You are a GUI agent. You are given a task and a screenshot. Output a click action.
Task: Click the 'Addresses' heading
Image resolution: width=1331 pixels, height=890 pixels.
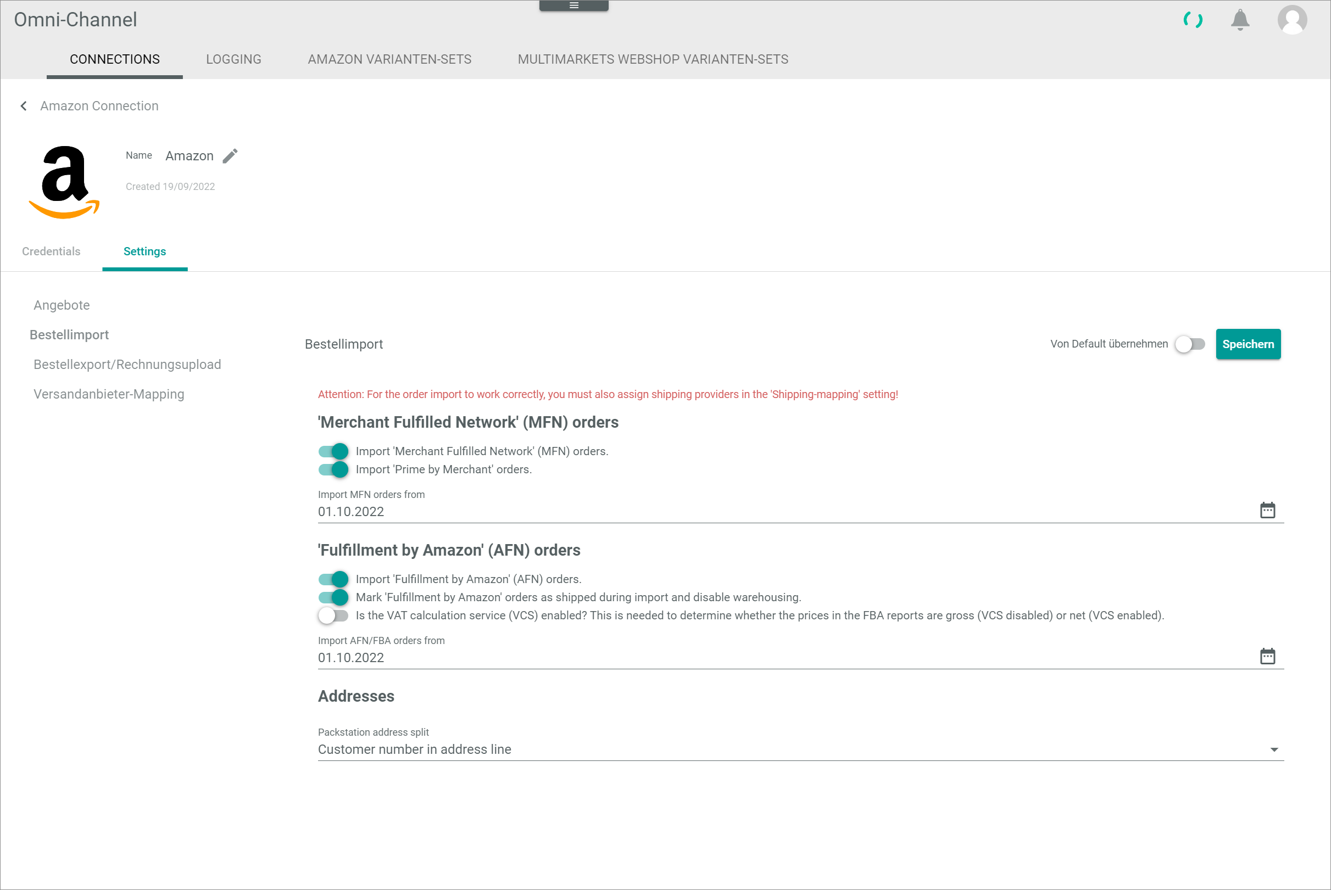356,696
